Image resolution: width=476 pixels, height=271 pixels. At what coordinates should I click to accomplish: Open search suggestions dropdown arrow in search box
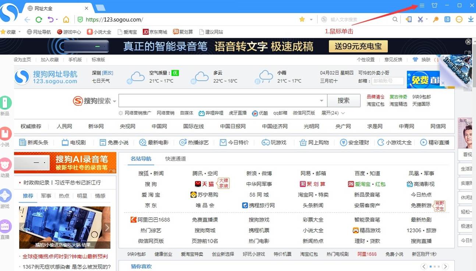(322, 101)
